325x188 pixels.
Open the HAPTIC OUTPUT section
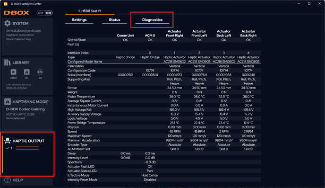tap(28, 141)
